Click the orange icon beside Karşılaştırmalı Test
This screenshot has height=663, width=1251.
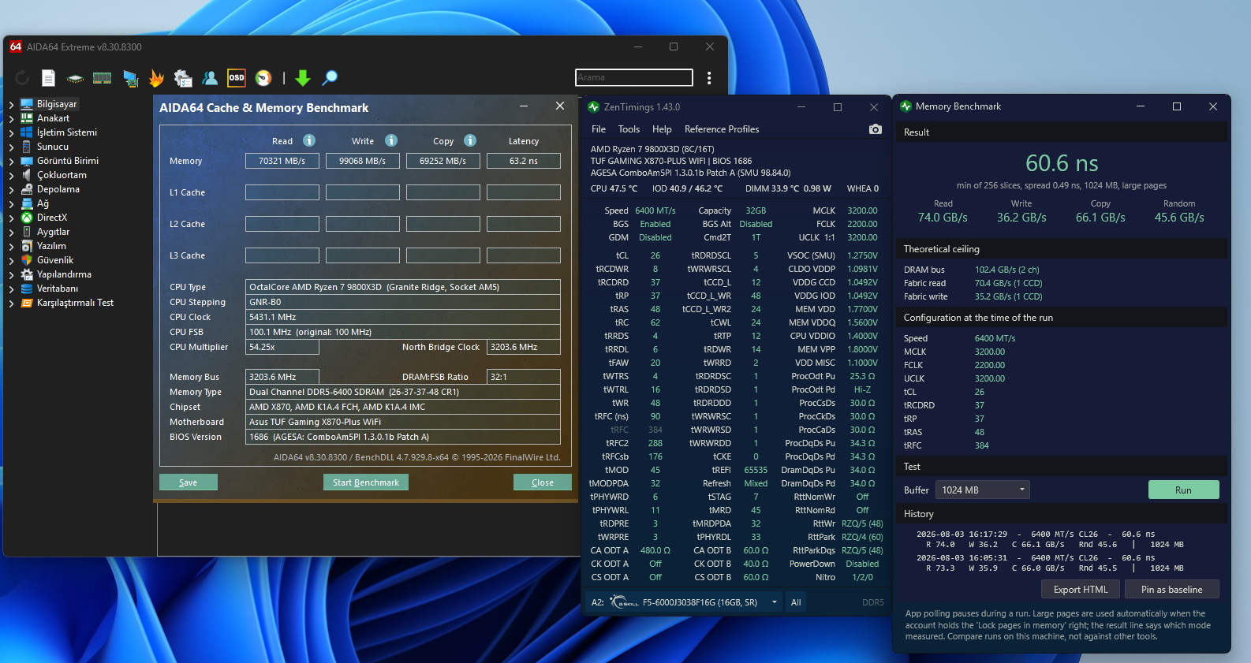[x=27, y=303]
